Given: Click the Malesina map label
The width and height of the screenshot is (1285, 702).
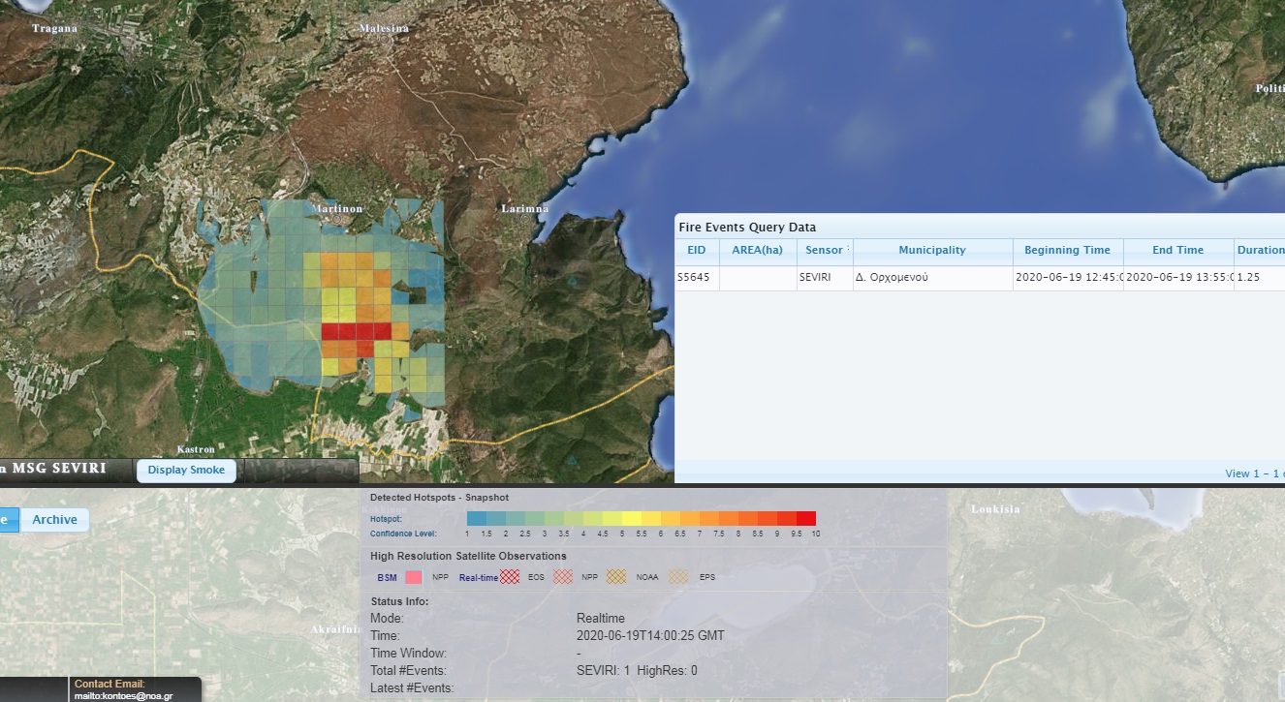Looking at the screenshot, I should pos(384,28).
